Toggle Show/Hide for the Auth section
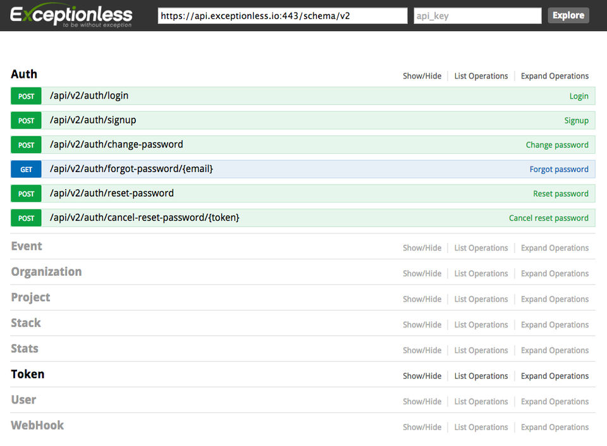607x446 pixels. tap(422, 76)
